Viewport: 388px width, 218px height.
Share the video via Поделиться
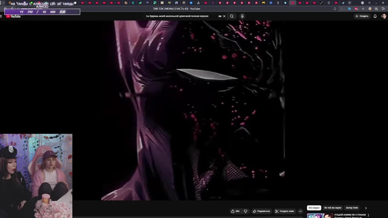(261, 211)
